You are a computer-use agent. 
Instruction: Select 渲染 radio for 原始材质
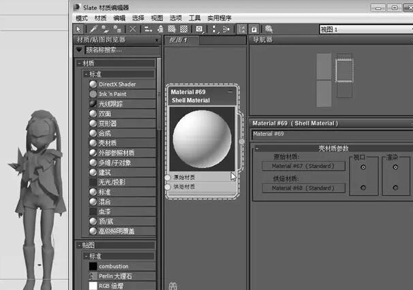(x=395, y=167)
